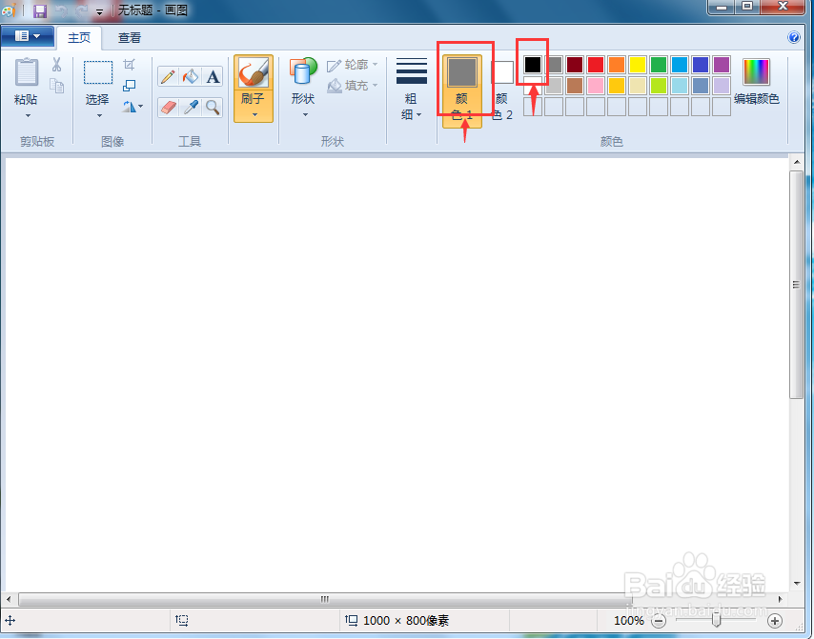Open Help via the question mark icon
Image resolution: width=814 pixels, height=639 pixels.
click(794, 37)
